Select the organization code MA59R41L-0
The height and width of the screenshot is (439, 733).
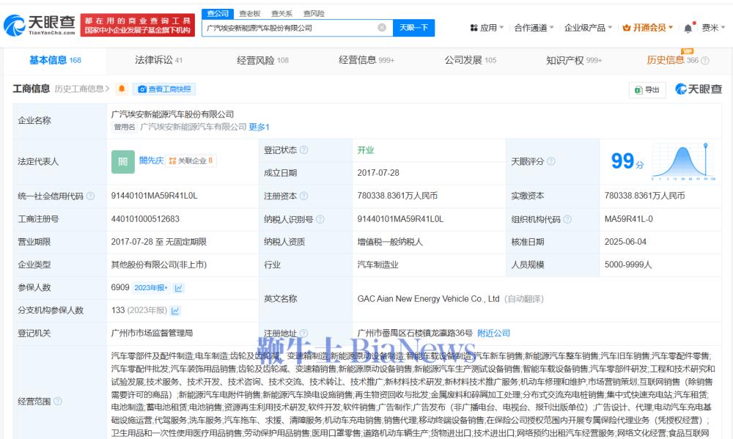[628, 219]
